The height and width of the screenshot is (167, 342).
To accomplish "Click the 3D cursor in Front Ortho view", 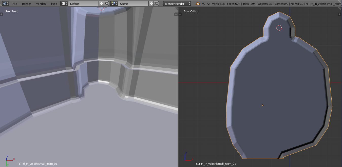I will click(279, 28).
